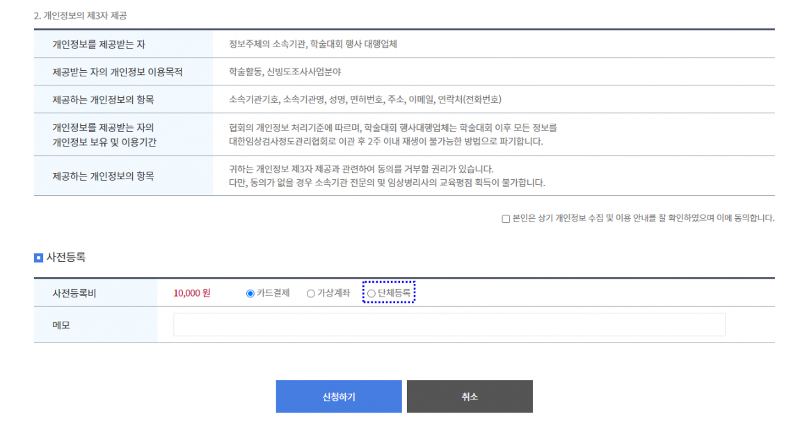This screenshot has width=807, height=430.
Task: Click the item list starting with 소속기관기호
Action: [365, 100]
